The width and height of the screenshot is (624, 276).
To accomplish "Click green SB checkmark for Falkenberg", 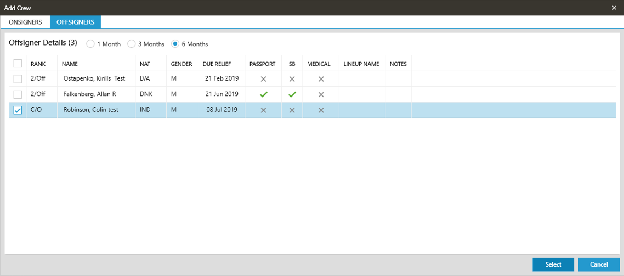I will pos(292,94).
